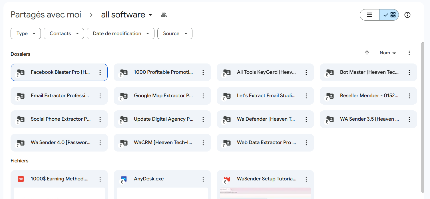This screenshot has width=430, height=199.
Task: Click the PDF icon of 1000$ Earning Method
Action: click(21, 179)
